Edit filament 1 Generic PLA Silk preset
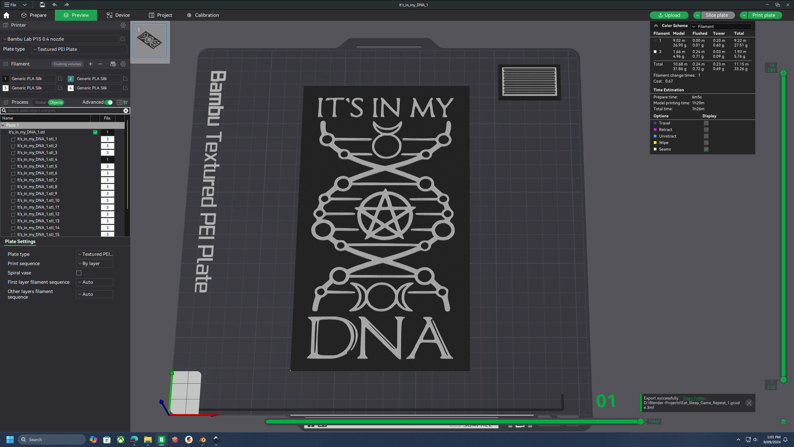 (x=60, y=79)
